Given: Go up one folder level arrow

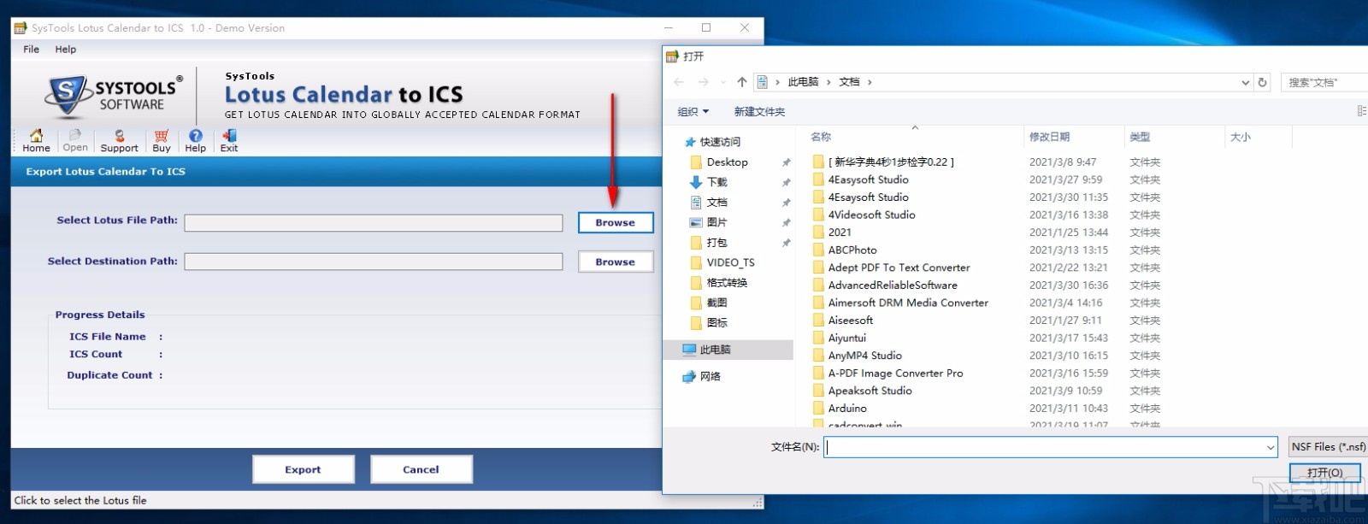Looking at the screenshot, I should tap(742, 82).
